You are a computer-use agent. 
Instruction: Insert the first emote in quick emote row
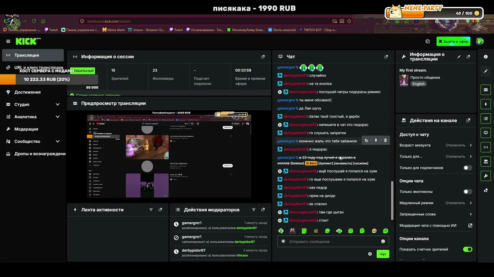pos(281,231)
